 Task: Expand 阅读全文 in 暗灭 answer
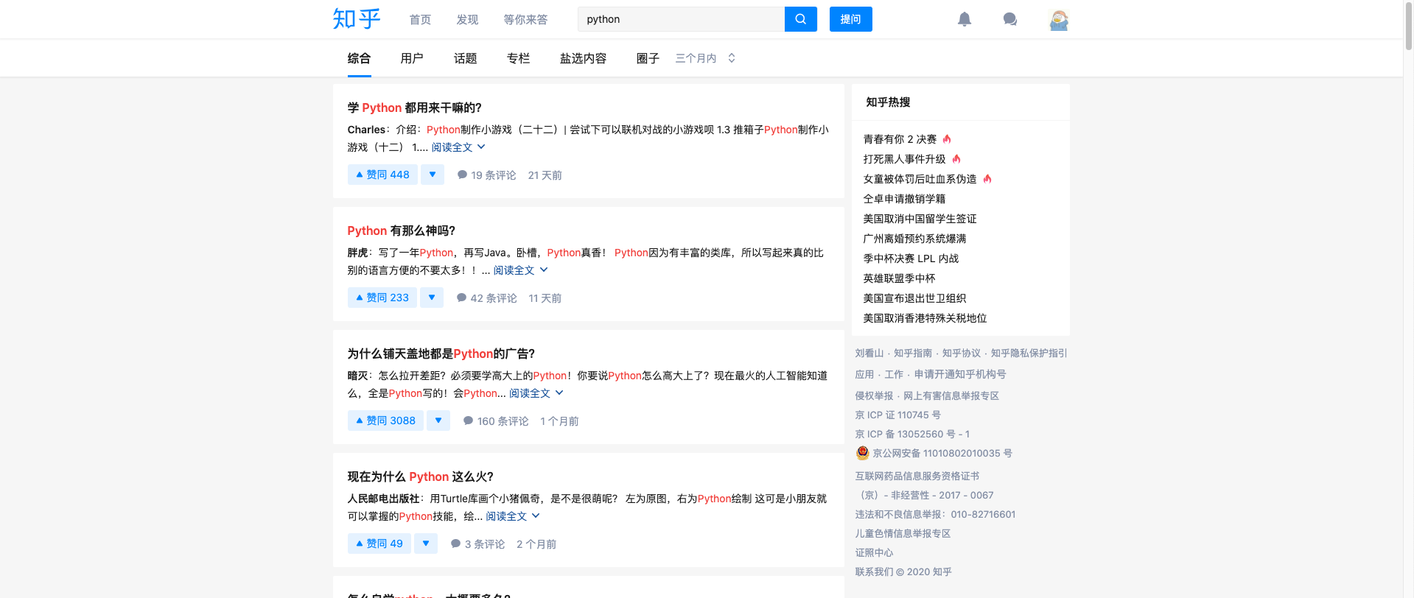[x=536, y=393]
